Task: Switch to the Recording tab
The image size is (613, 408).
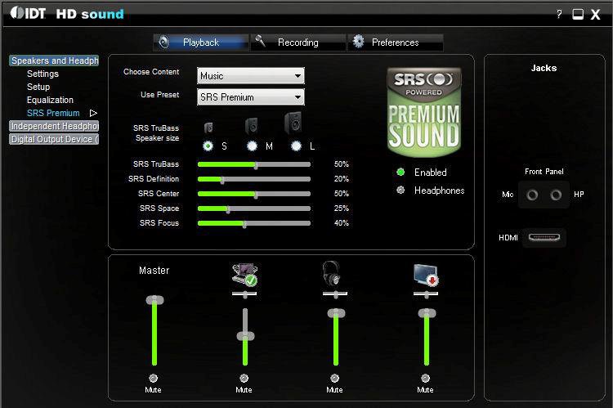Action: (x=298, y=43)
